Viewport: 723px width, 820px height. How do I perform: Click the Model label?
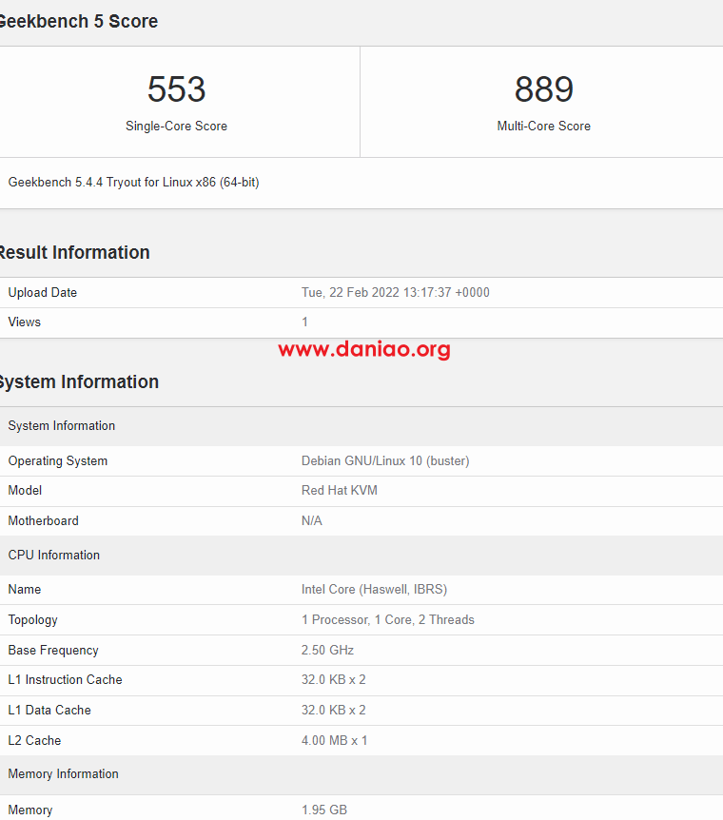[25, 491]
